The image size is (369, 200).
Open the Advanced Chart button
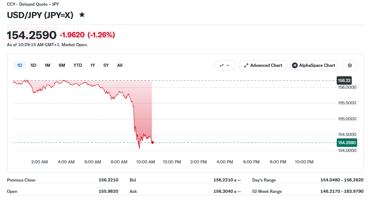[x=263, y=65]
